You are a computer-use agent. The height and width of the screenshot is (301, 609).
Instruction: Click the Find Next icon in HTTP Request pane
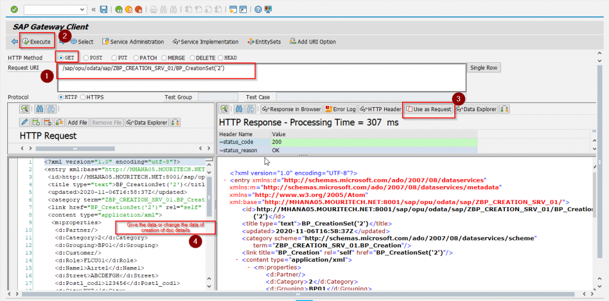[x=52, y=109]
